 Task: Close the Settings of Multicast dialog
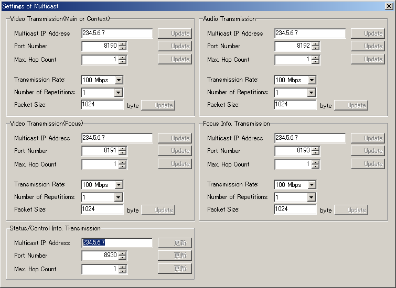(390, 6)
